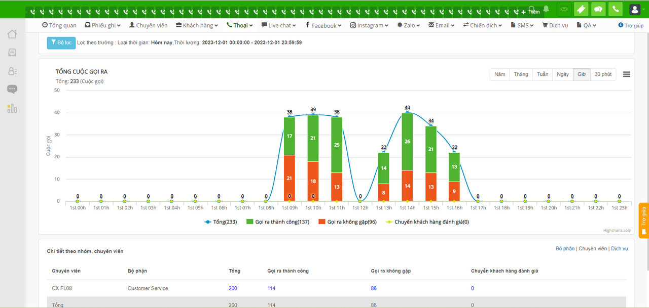Expand the Thoại dropdown menu

point(240,25)
